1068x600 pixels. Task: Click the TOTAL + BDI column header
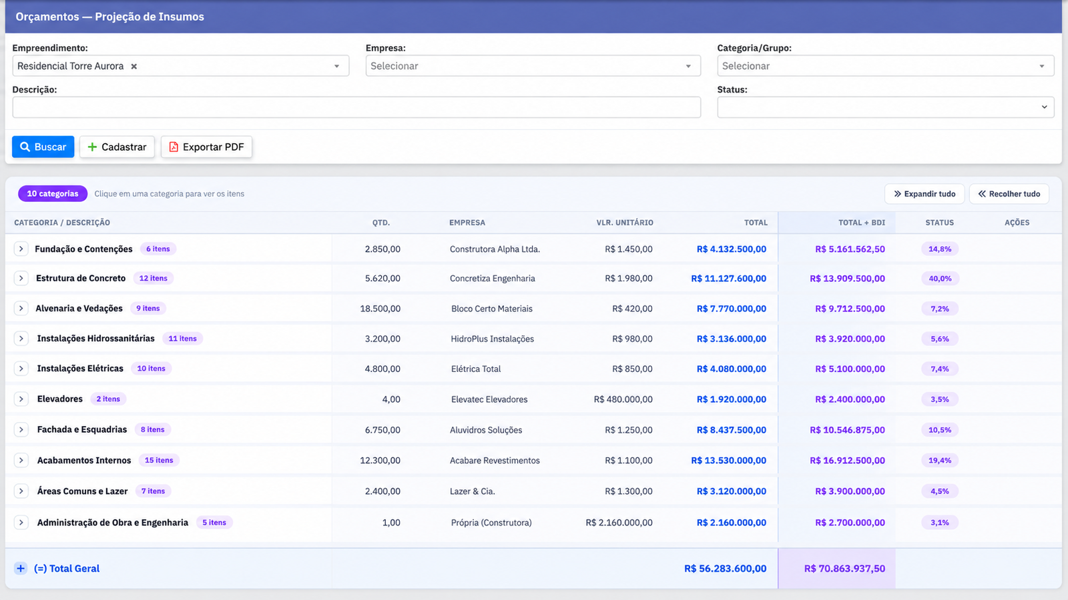tap(862, 223)
